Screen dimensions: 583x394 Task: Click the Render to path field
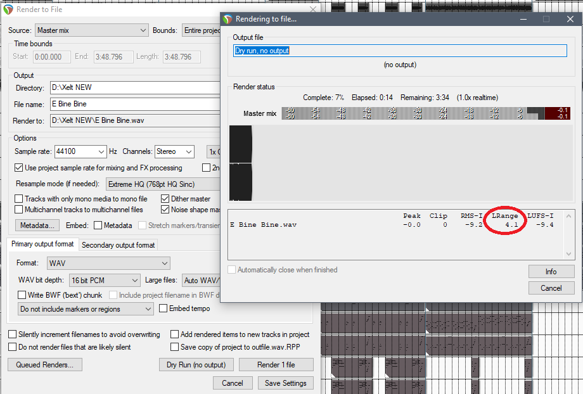tap(136, 120)
